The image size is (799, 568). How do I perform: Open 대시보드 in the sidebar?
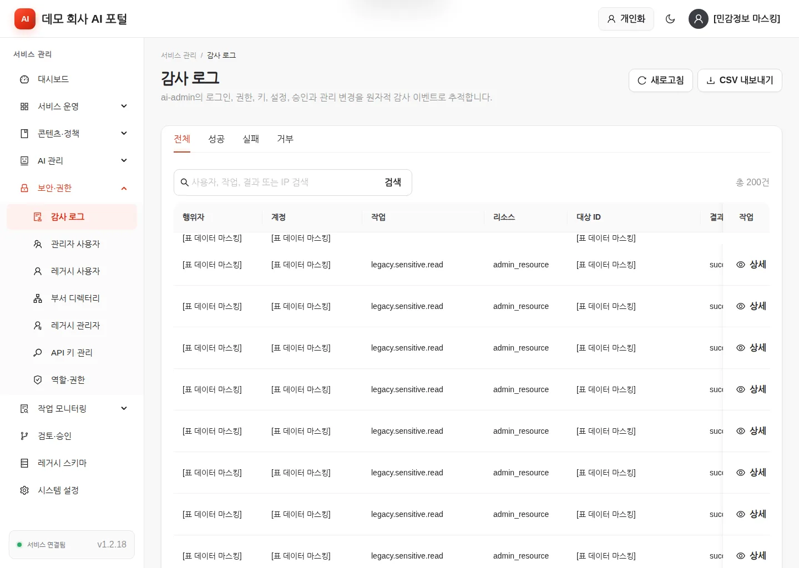[72, 79]
